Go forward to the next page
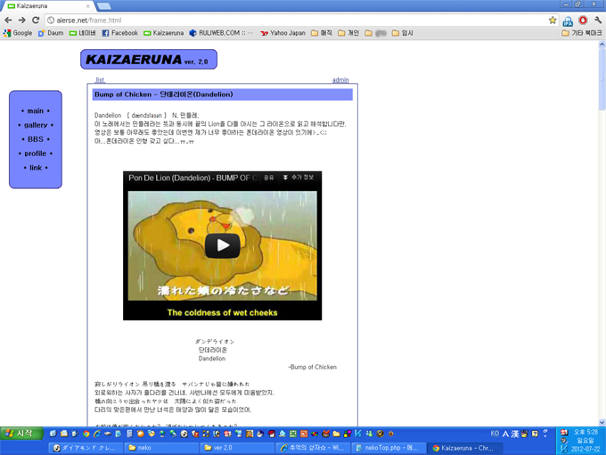 22,21
